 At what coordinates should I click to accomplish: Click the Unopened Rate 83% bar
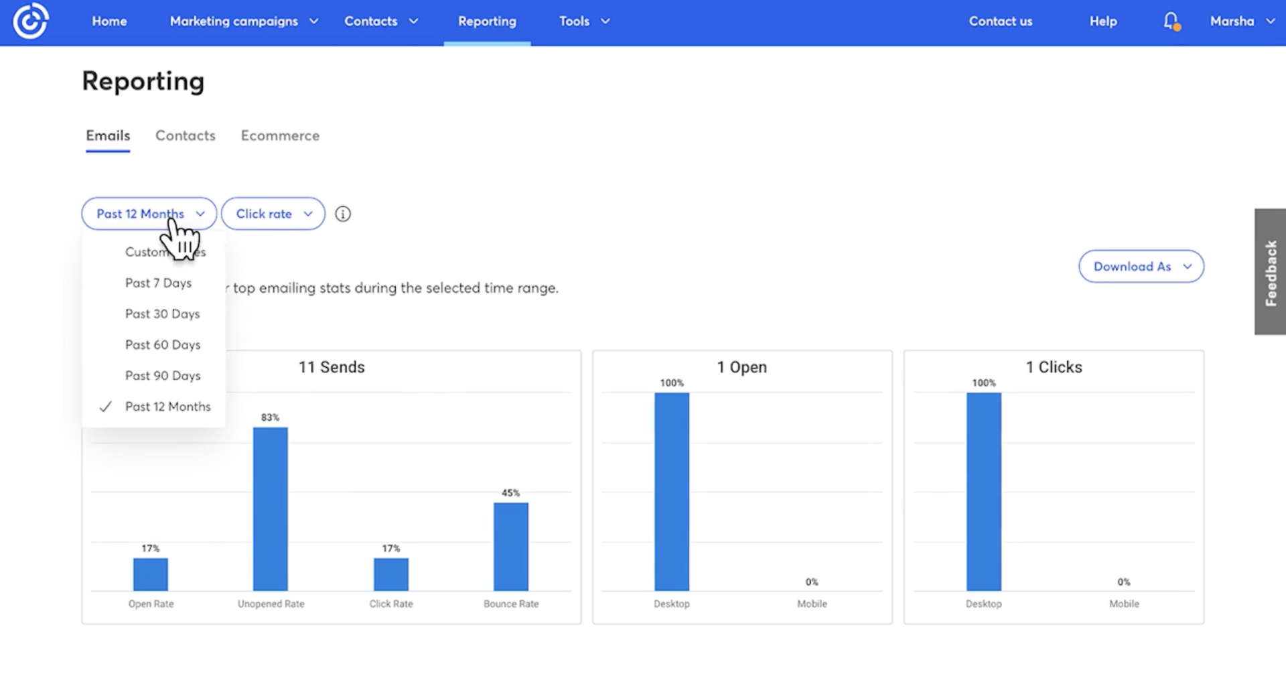pyautogui.click(x=271, y=508)
